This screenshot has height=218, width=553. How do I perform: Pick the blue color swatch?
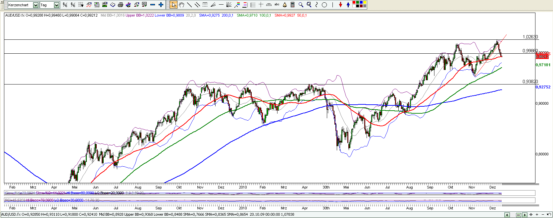pyautogui.click(x=361, y=3)
